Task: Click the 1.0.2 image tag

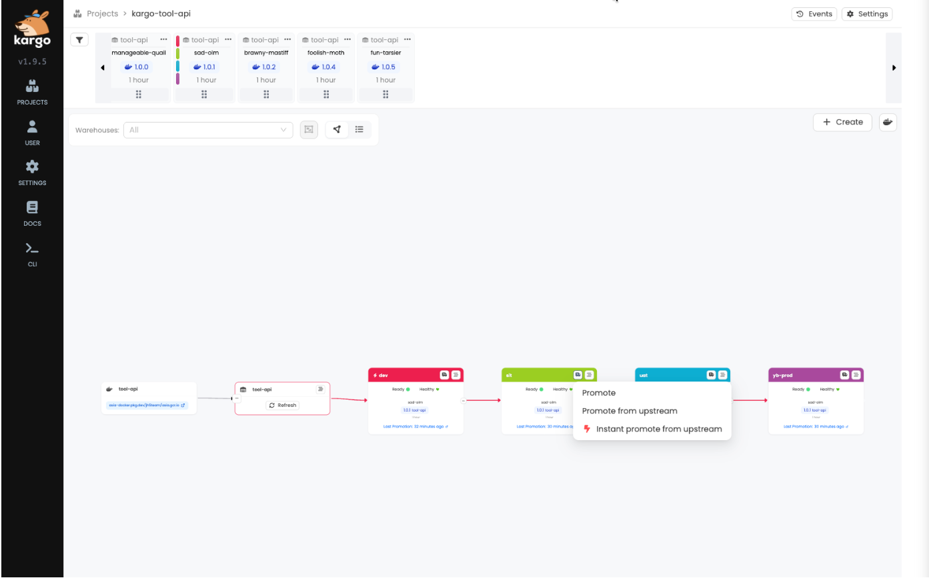Action: coord(264,67)
